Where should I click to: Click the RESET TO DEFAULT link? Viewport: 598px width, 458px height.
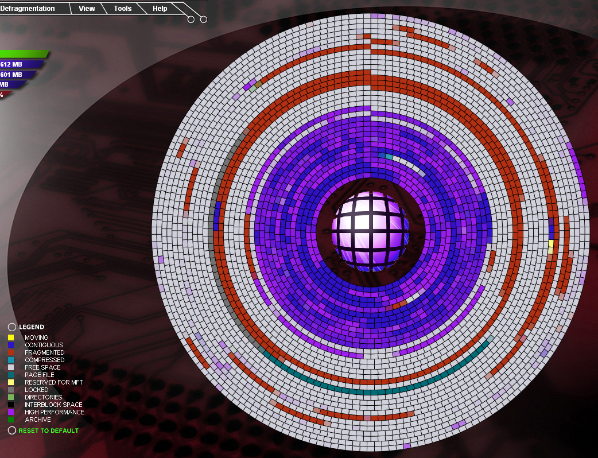click(48, 430)
